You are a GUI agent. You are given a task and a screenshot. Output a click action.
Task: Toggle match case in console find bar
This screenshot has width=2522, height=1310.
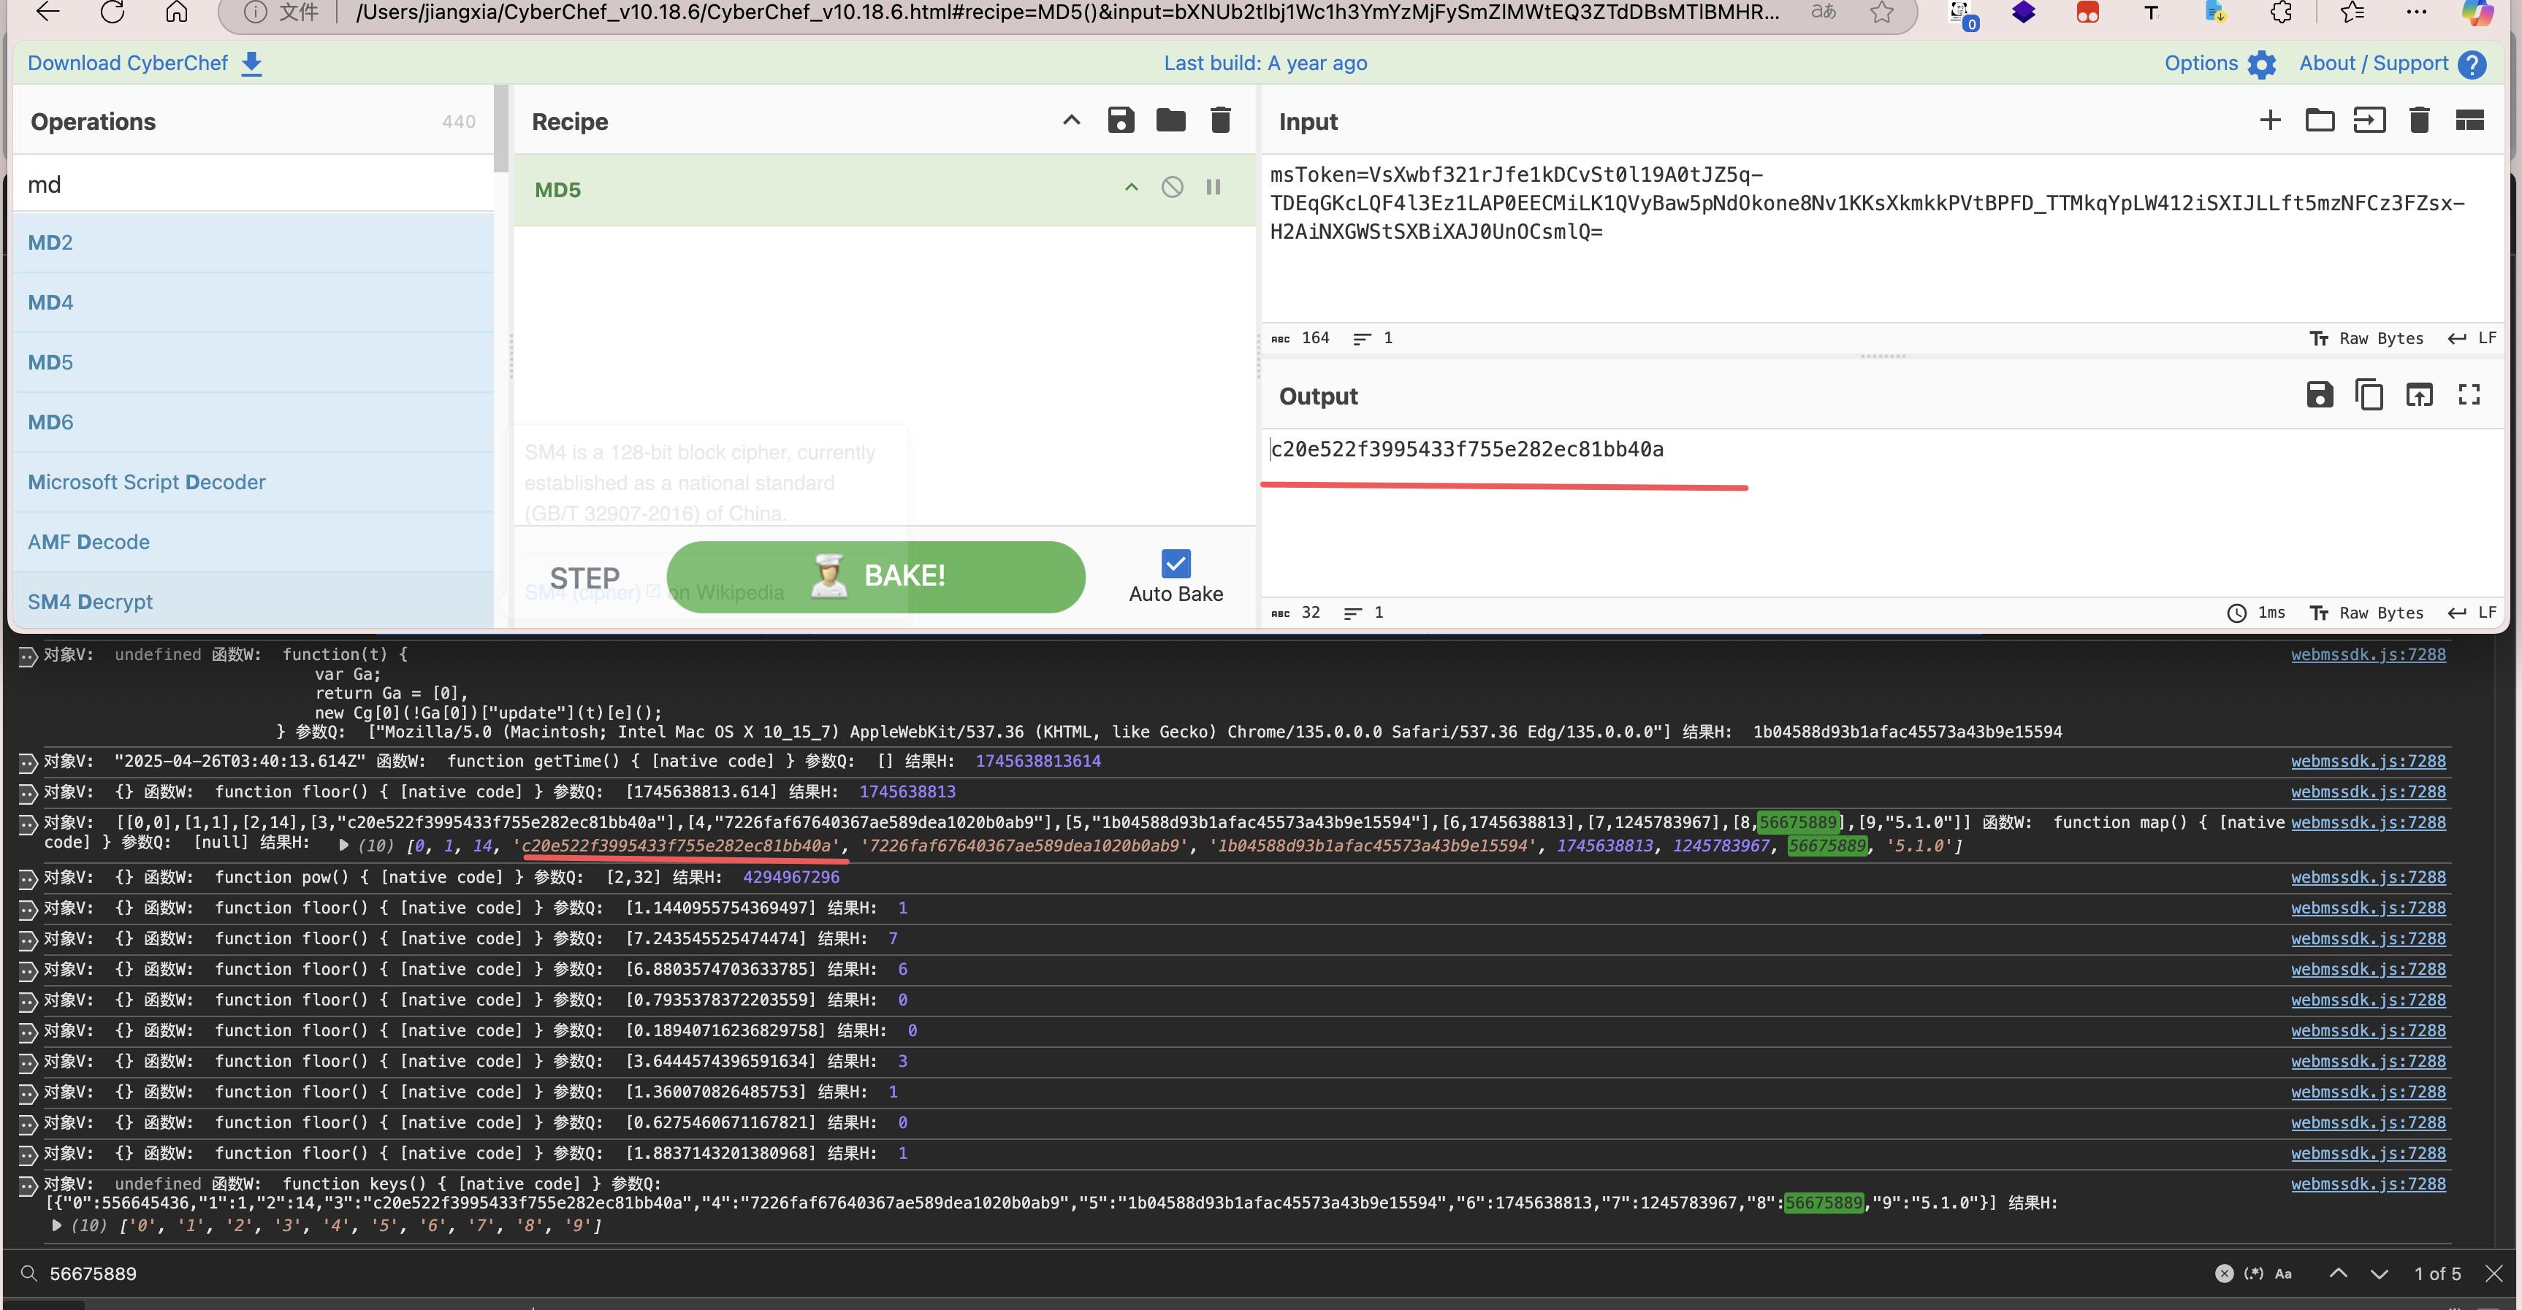point(2283,1273)
